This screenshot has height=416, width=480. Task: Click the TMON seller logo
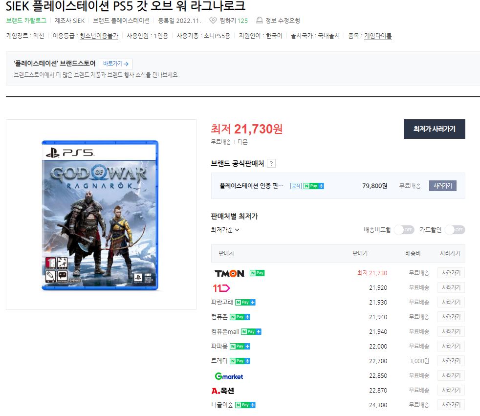point(229,273)
